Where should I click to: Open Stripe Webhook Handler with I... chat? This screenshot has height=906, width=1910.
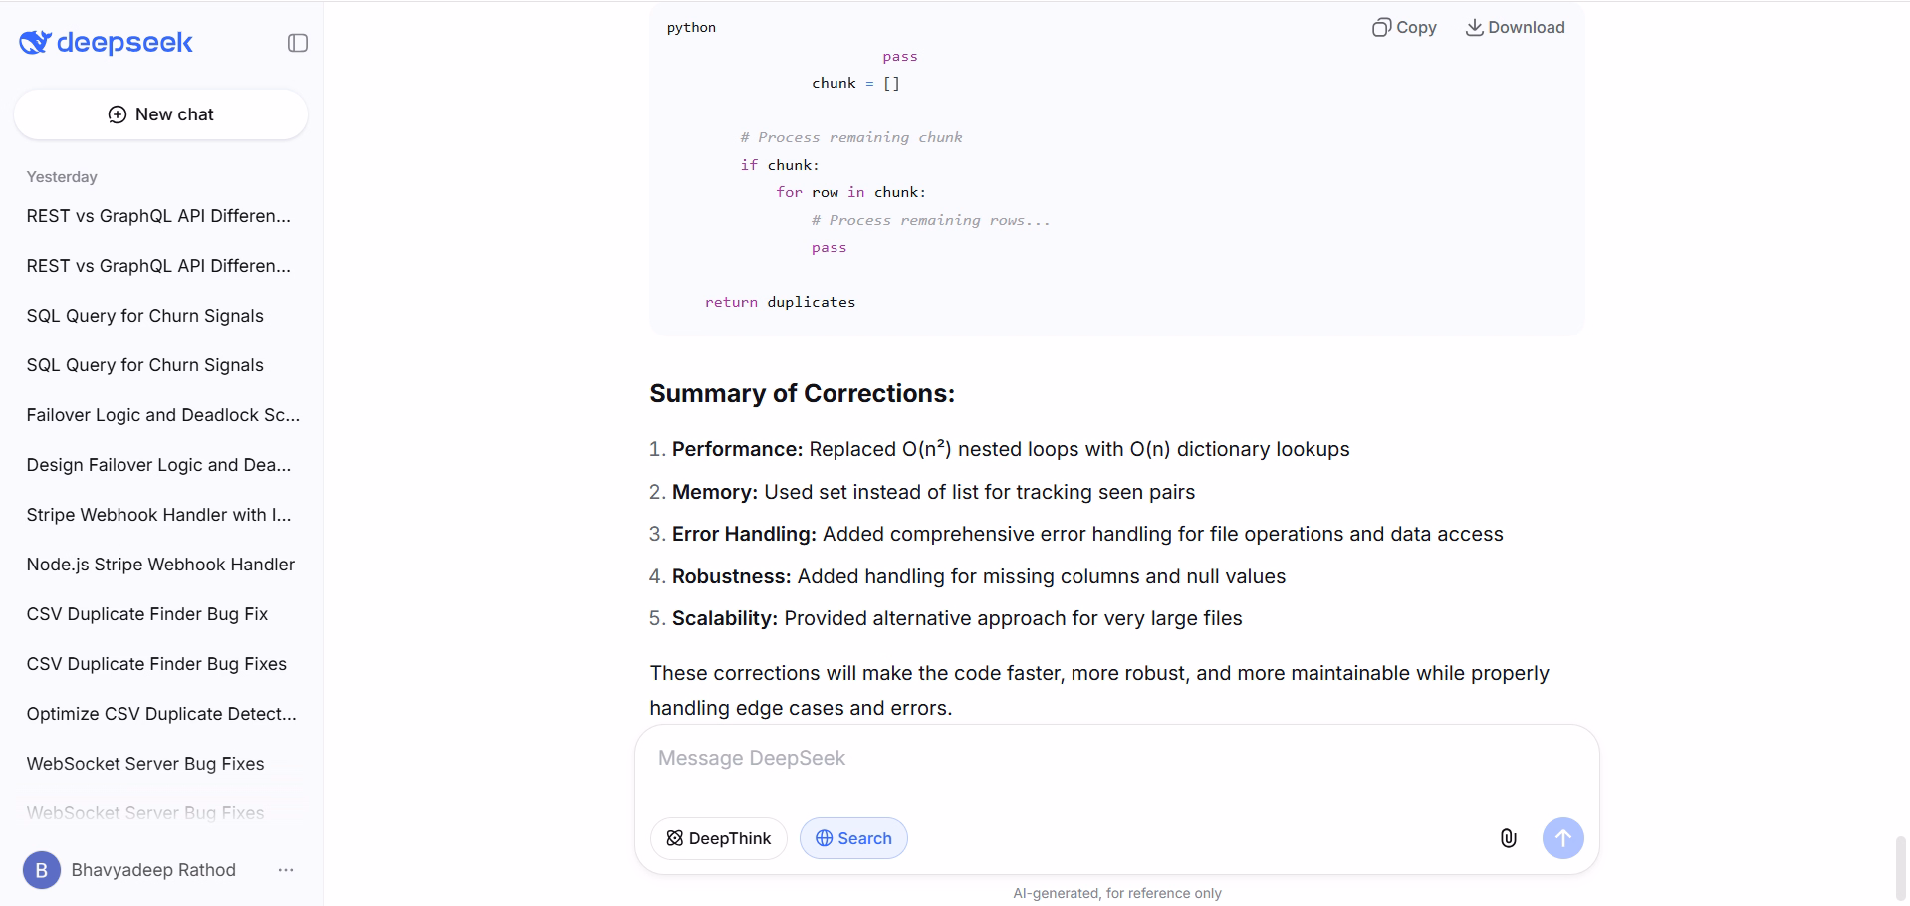pyautogui.click(x=159, y=515)
